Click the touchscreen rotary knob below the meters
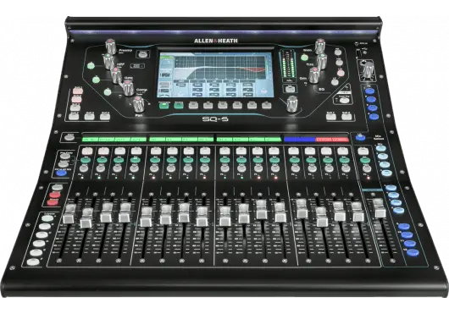This screenshot has height=314, width=449. coord(292,104)
